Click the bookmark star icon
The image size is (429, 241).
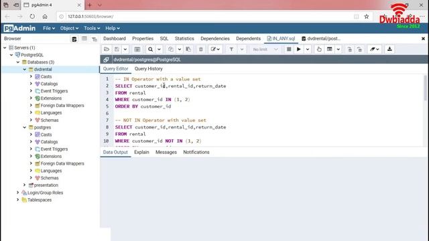tap(367, 16)
